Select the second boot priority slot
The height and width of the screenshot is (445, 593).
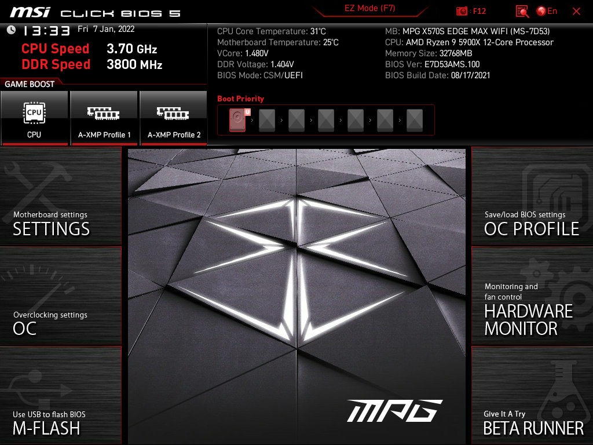[267, 121]
